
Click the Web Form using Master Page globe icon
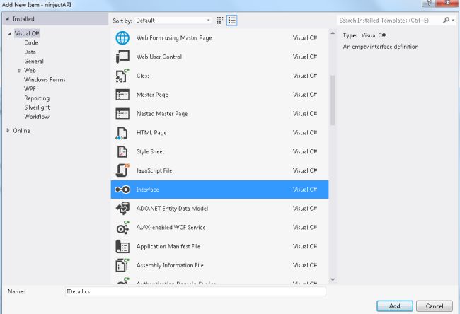tap(122, 37)
